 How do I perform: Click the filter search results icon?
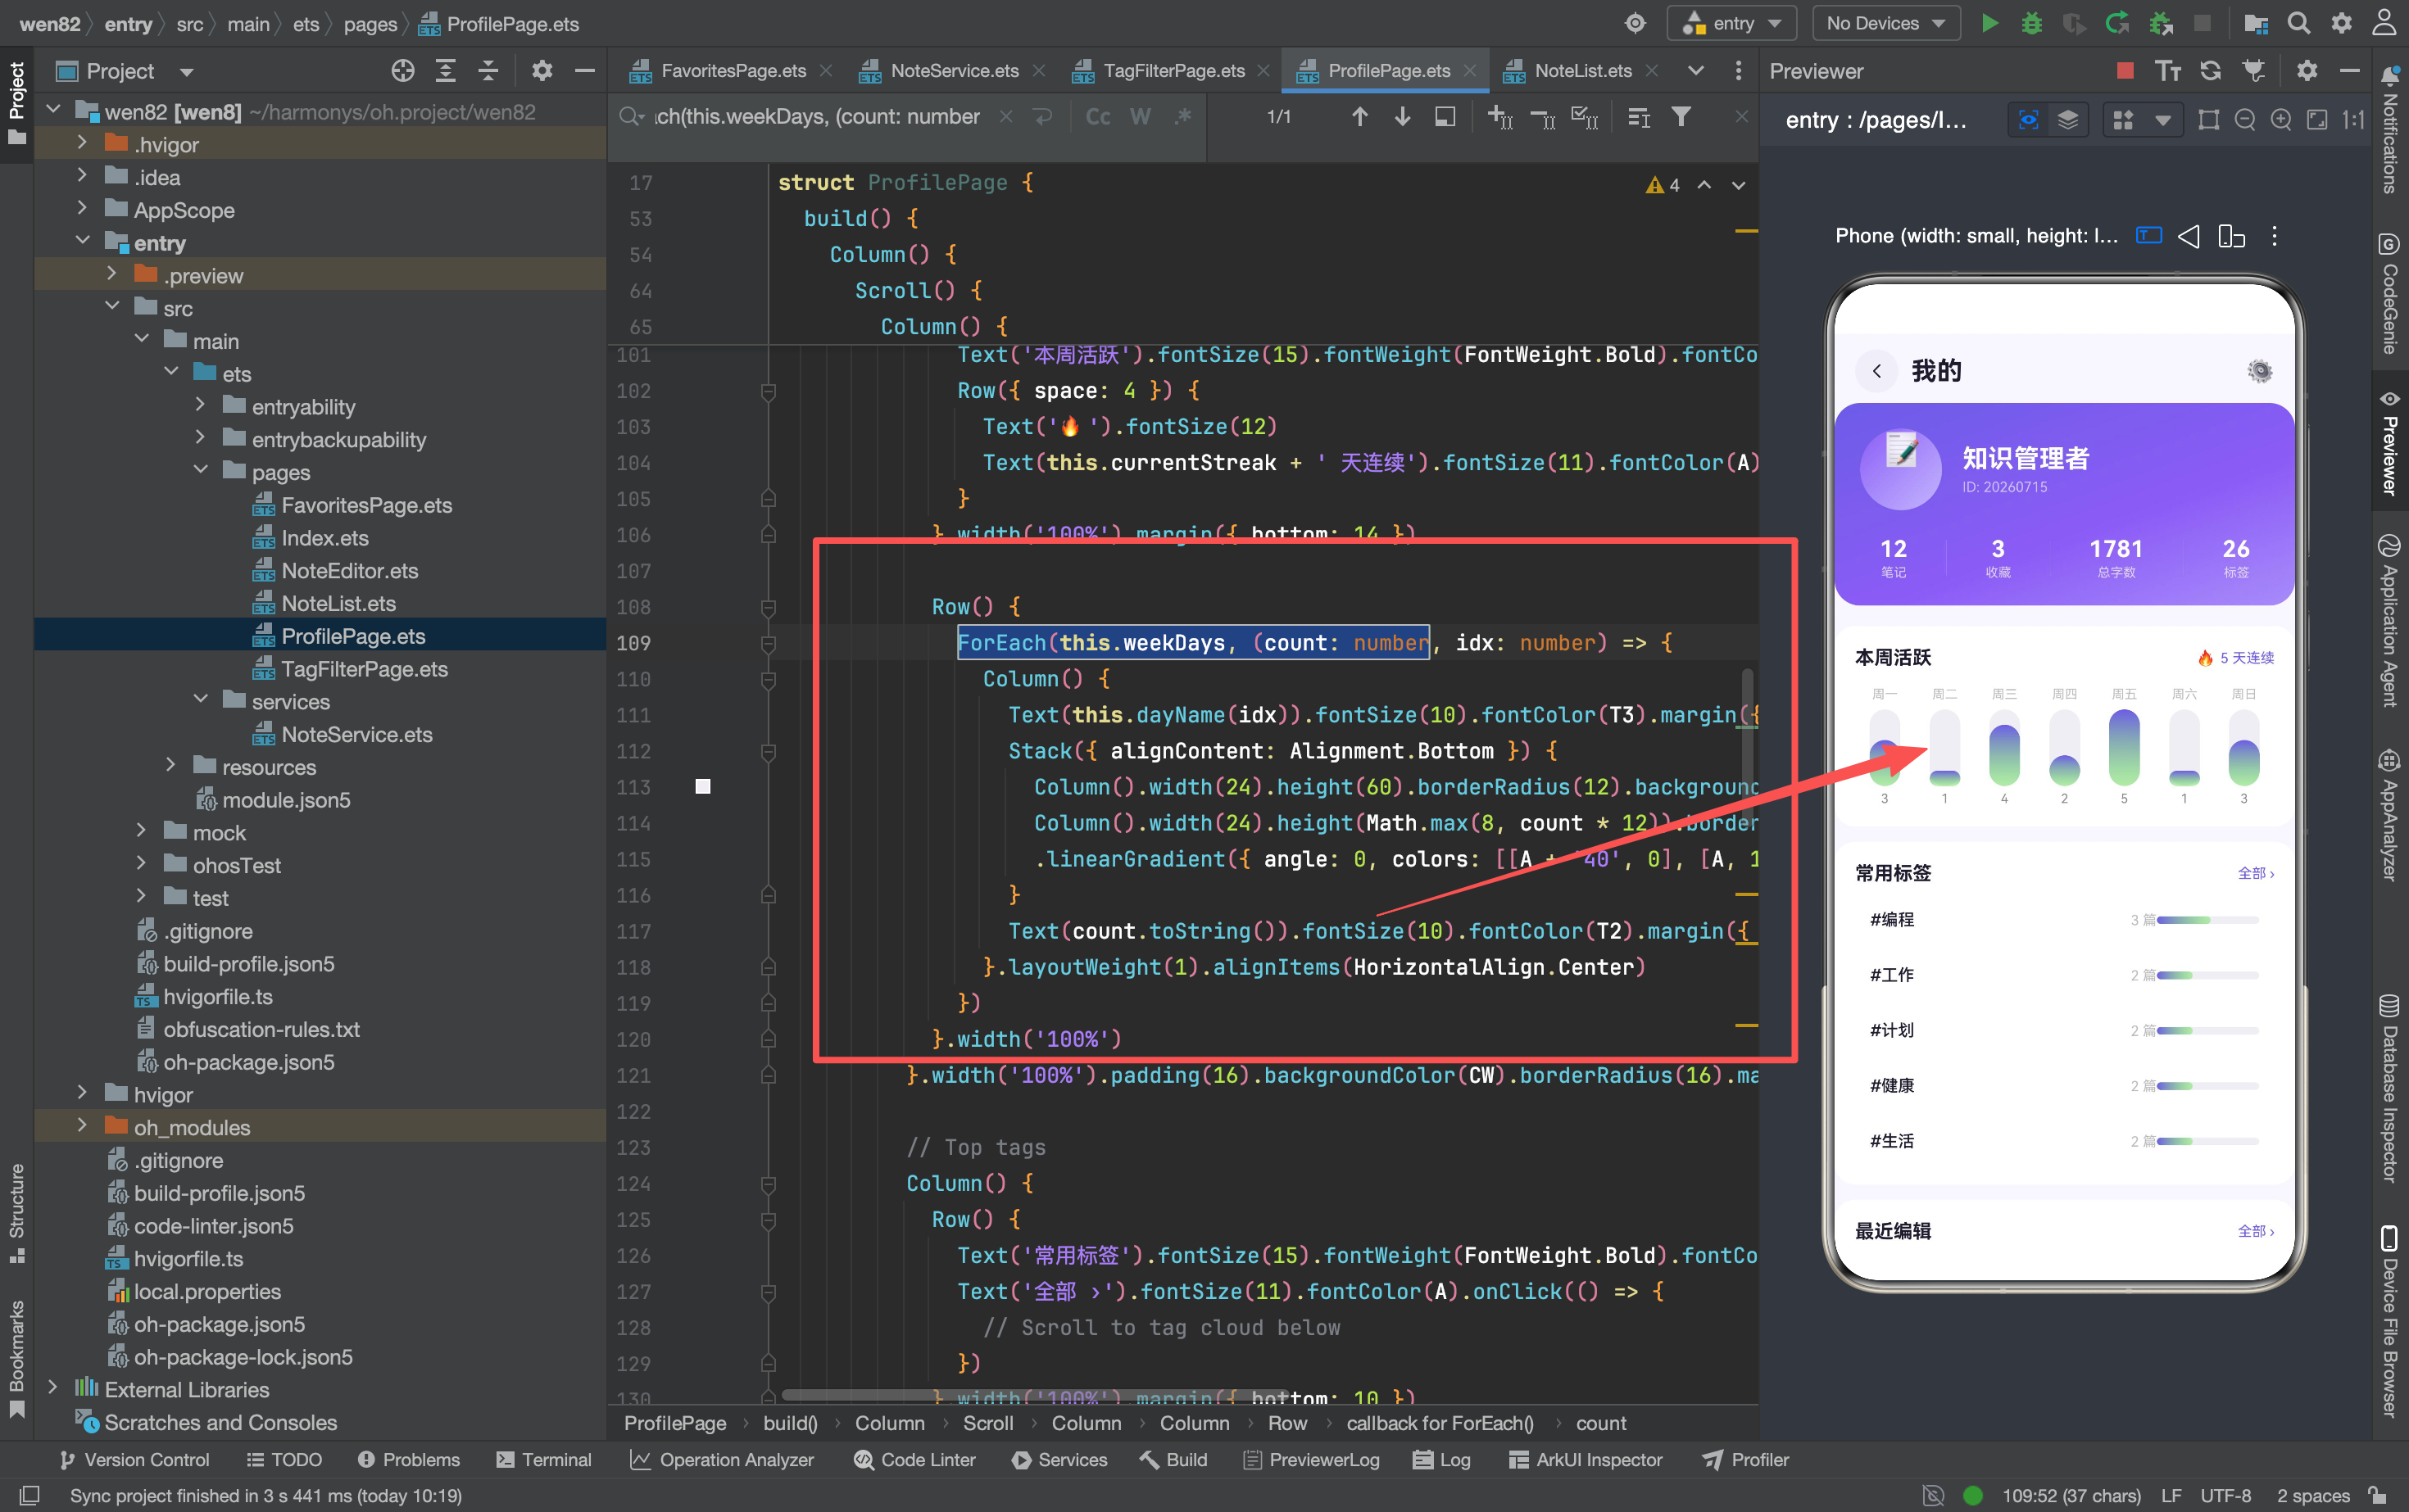pos(1681,117)
